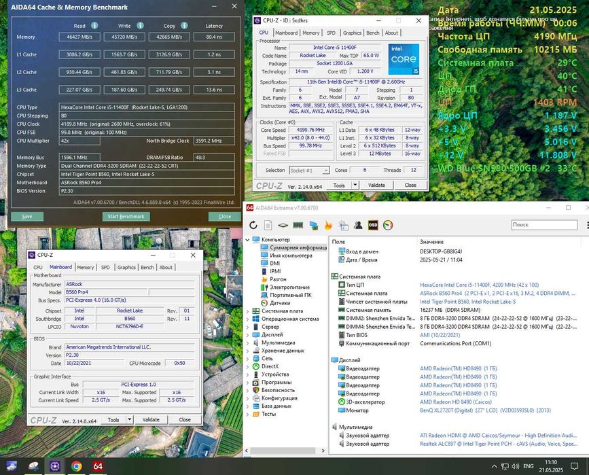Image resolution: width=589 pixels, height=475 pixels.
Task: Click the Realtek ALC897 audio adapter link
Action: pos(498,444)
